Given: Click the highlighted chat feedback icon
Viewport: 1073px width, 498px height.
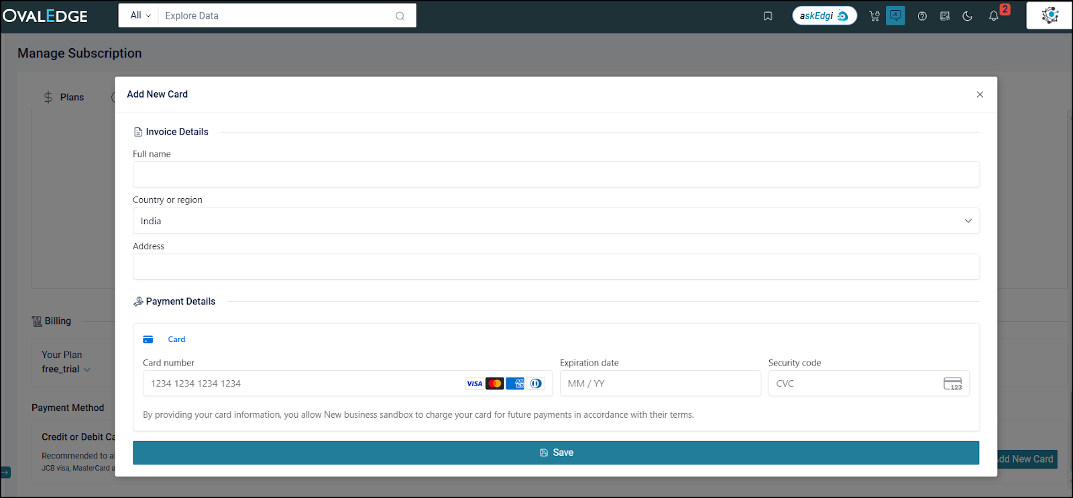Looking at the screenshot, I should (x=895, y=15).
